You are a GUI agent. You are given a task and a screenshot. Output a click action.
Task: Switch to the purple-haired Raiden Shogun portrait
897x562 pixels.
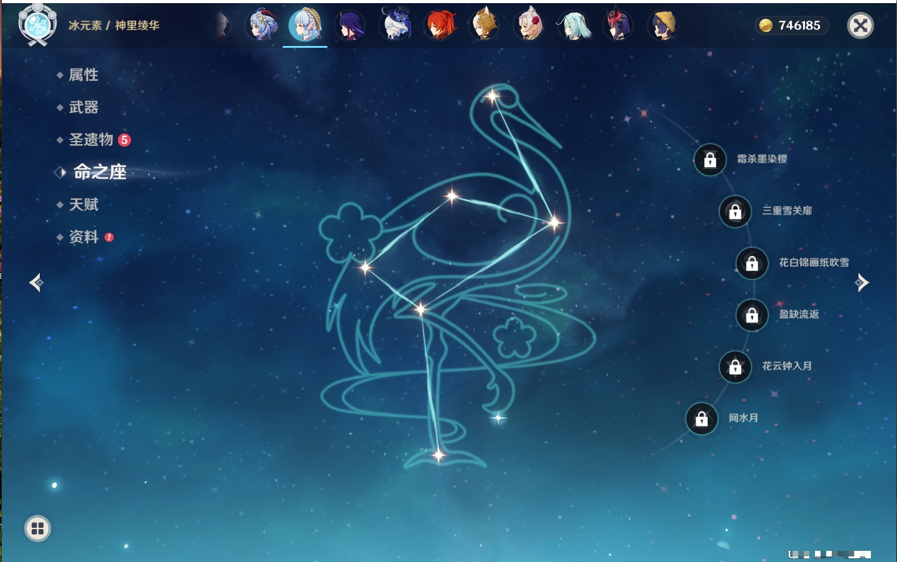point(350,26)
